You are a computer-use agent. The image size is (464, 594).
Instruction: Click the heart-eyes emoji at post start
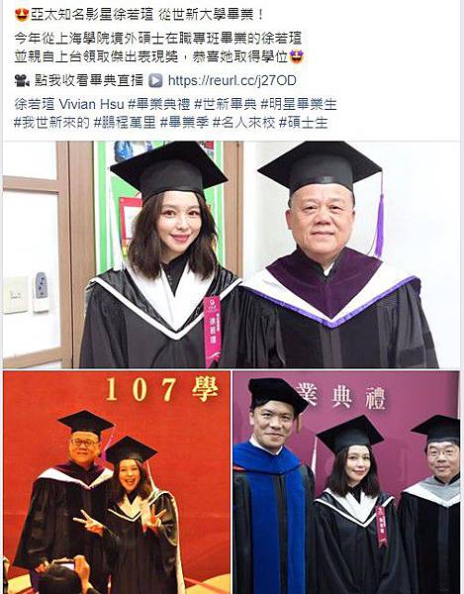pyautogui.click(x=22, y=15)
